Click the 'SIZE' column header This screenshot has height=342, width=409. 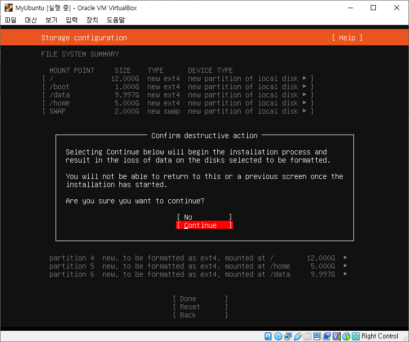[x=123, y=70]
